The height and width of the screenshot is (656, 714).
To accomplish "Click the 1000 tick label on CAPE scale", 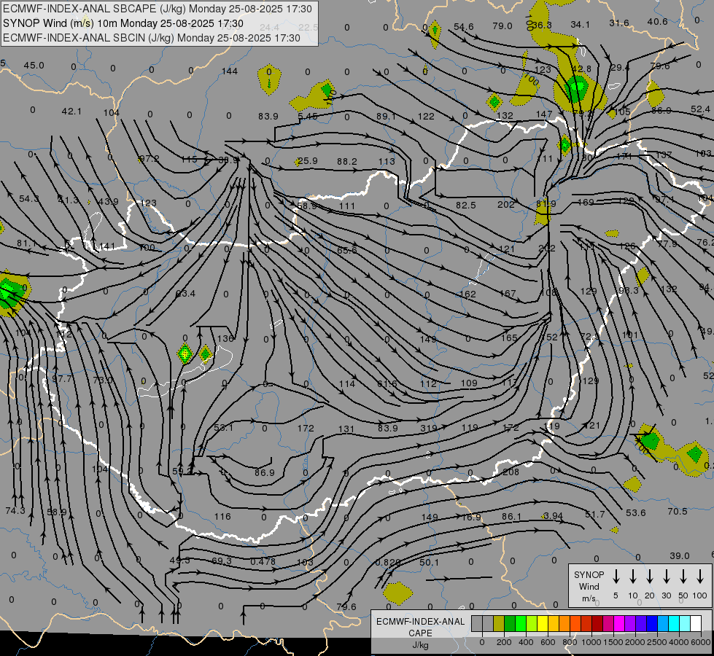I will pos(591,642).
